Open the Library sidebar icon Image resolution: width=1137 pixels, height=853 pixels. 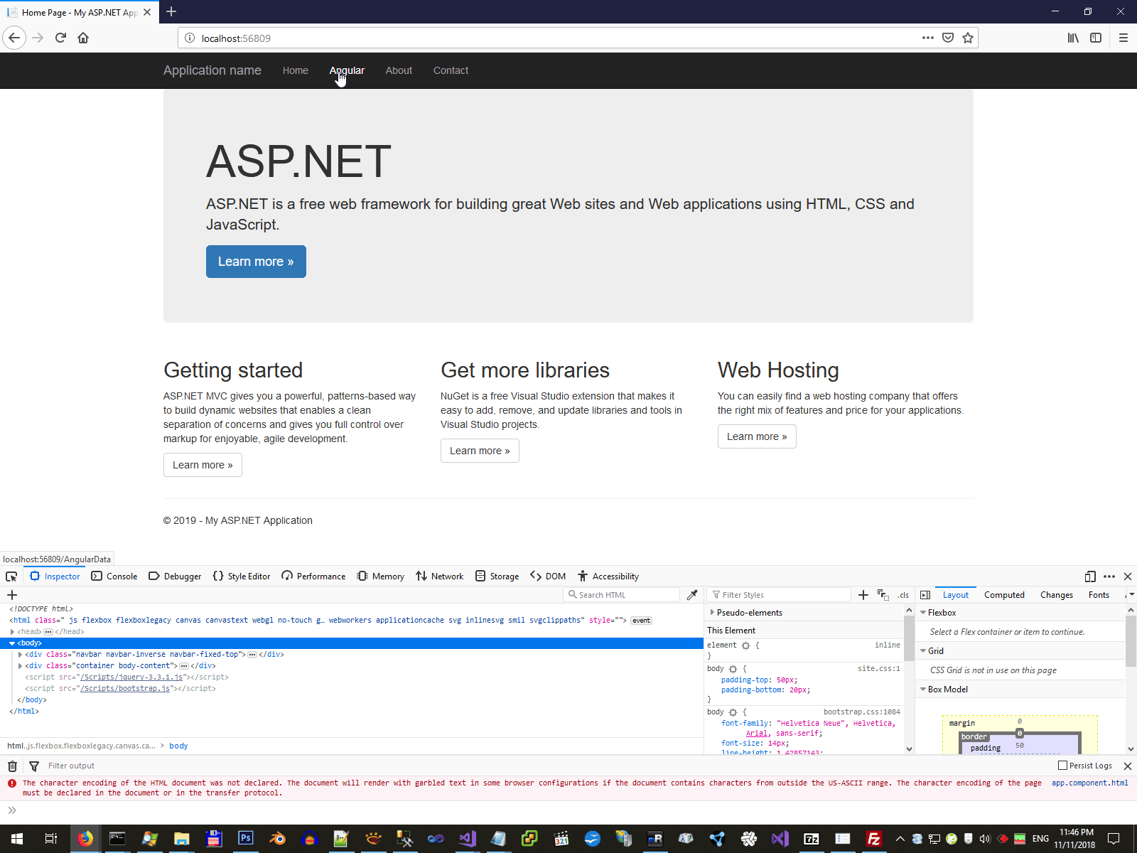1073,38
